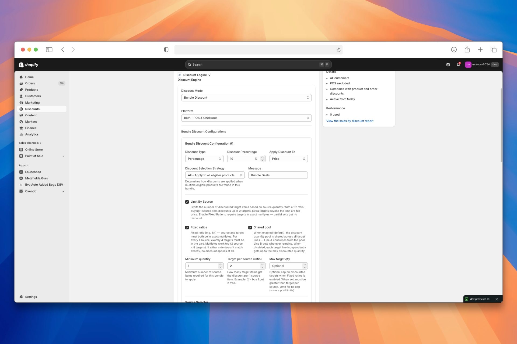Open the Discounts section in sidebar
This screenshot has width=517, height=344.
[x=32, y=109]
